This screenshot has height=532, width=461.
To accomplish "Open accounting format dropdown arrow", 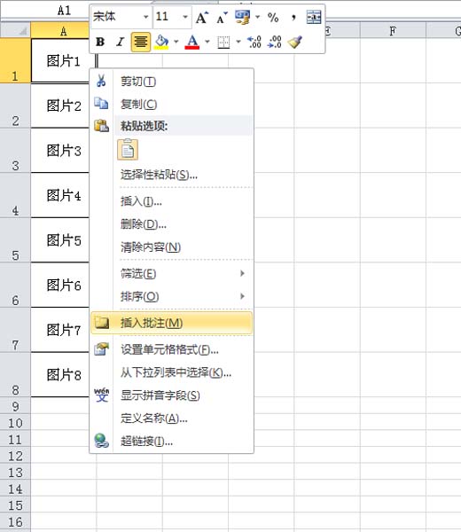I will 257,17.
